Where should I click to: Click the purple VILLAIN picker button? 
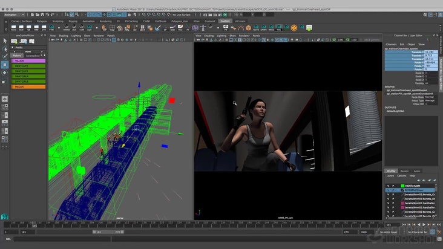(29, 60)
